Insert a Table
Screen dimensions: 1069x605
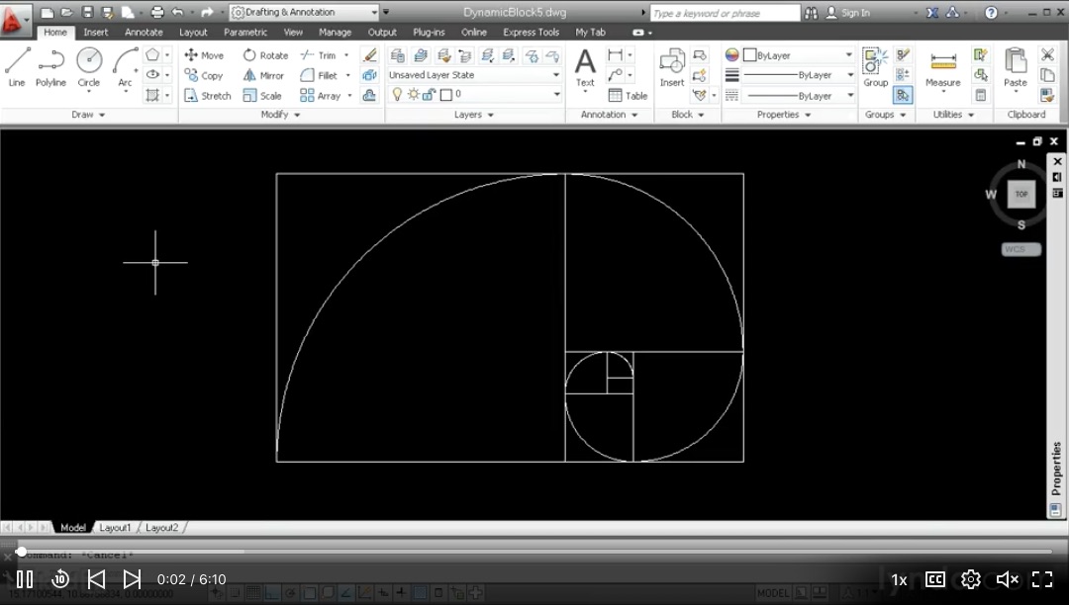tap(628, 96)
